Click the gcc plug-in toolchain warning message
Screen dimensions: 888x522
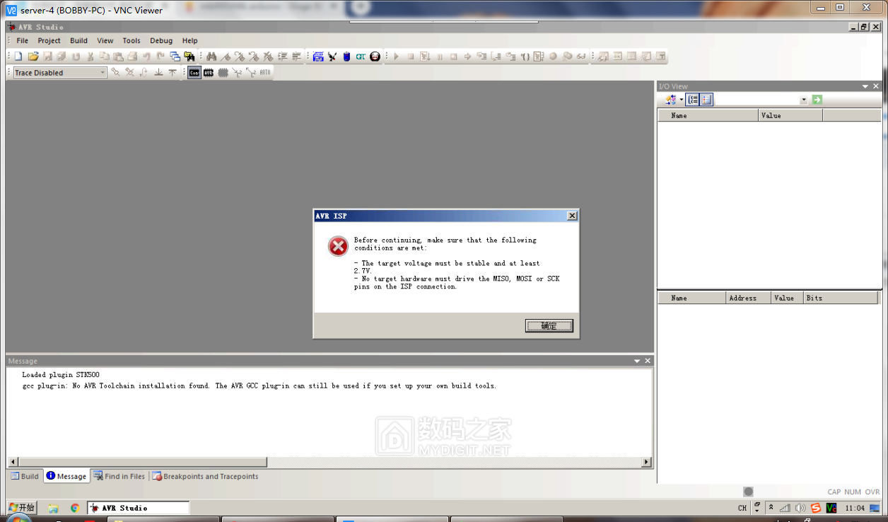pyautogui.click(x=259, y=386)
